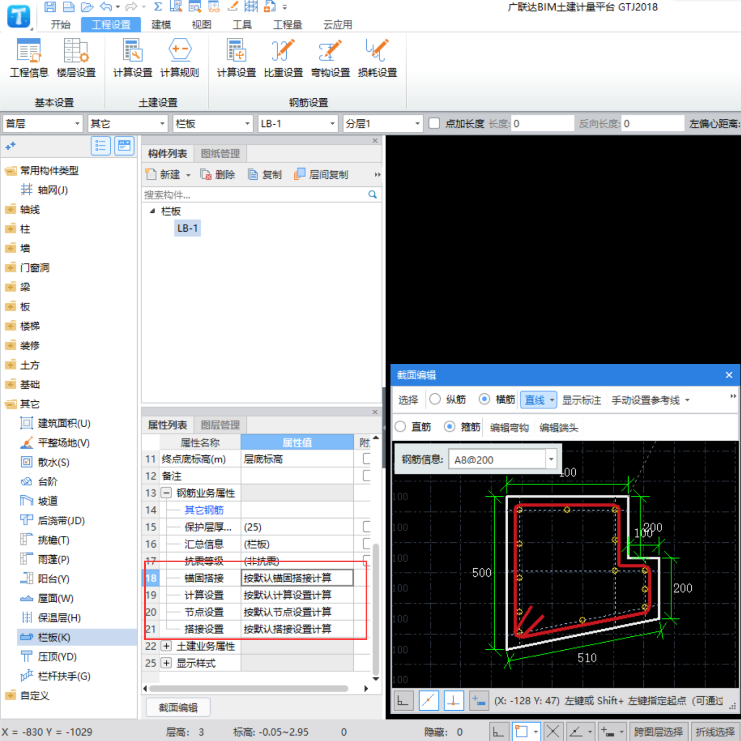Expand the 显示样式 group

pos(166,663)
